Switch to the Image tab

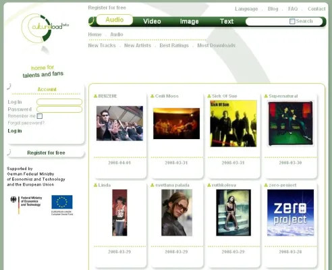(190, 22)
